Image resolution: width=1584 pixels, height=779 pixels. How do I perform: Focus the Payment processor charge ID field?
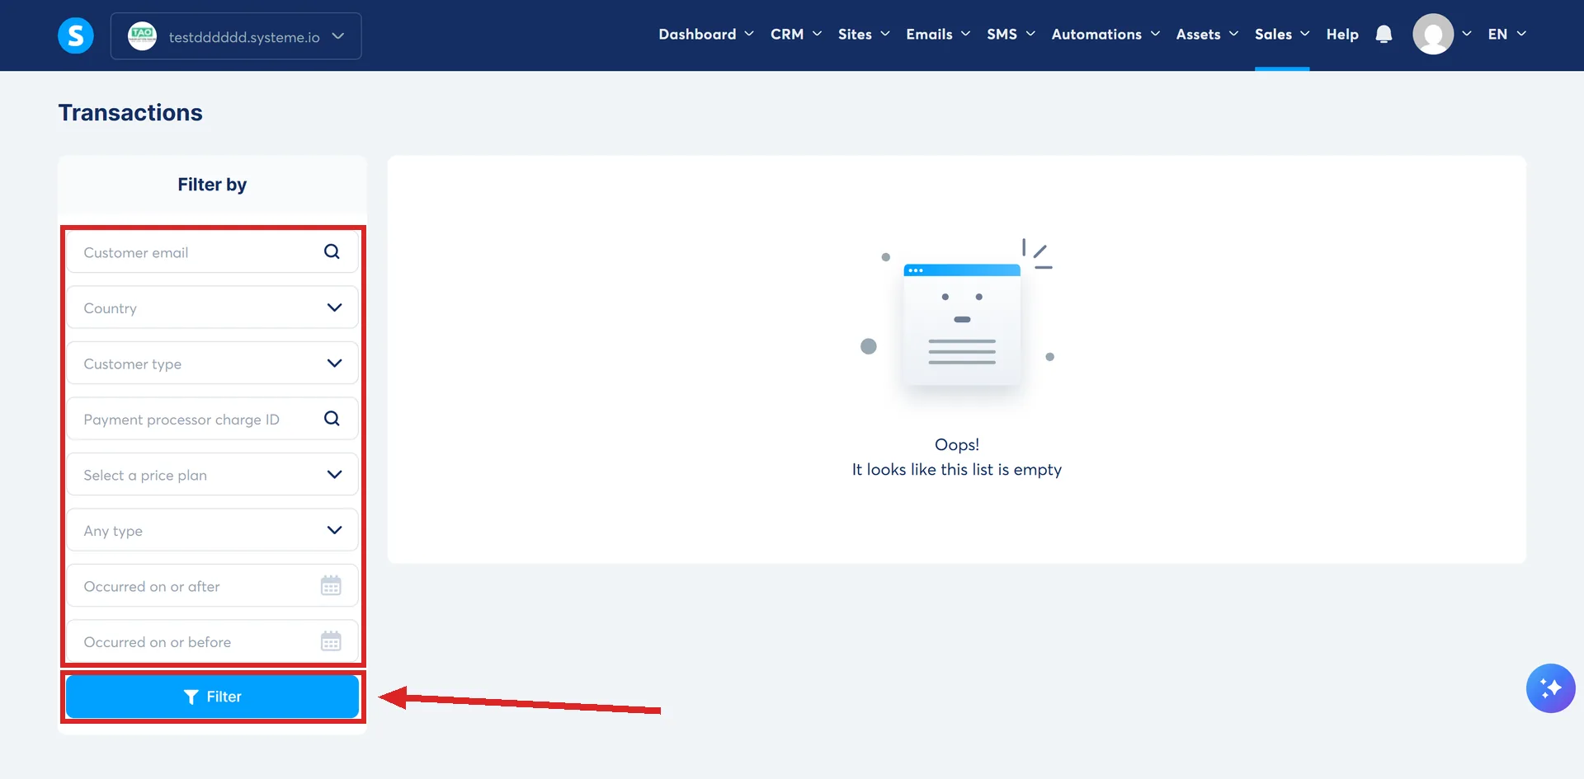(212, 419)
